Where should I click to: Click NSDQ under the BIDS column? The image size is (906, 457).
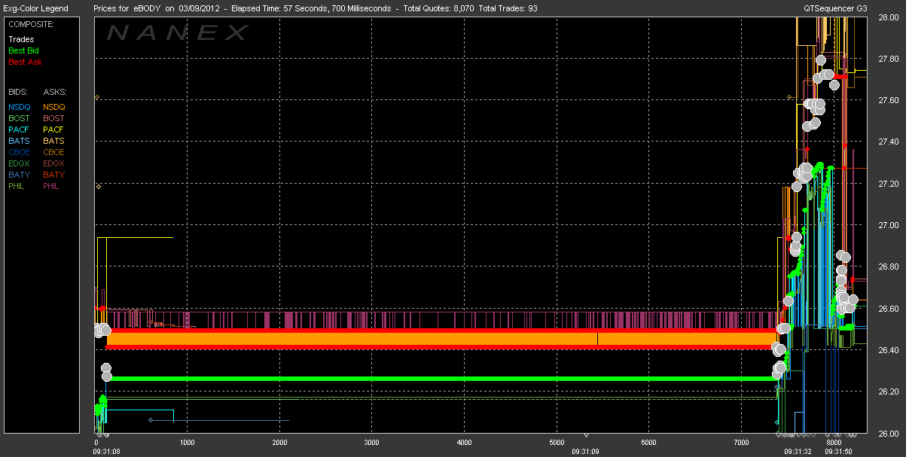tap(20, 107)
